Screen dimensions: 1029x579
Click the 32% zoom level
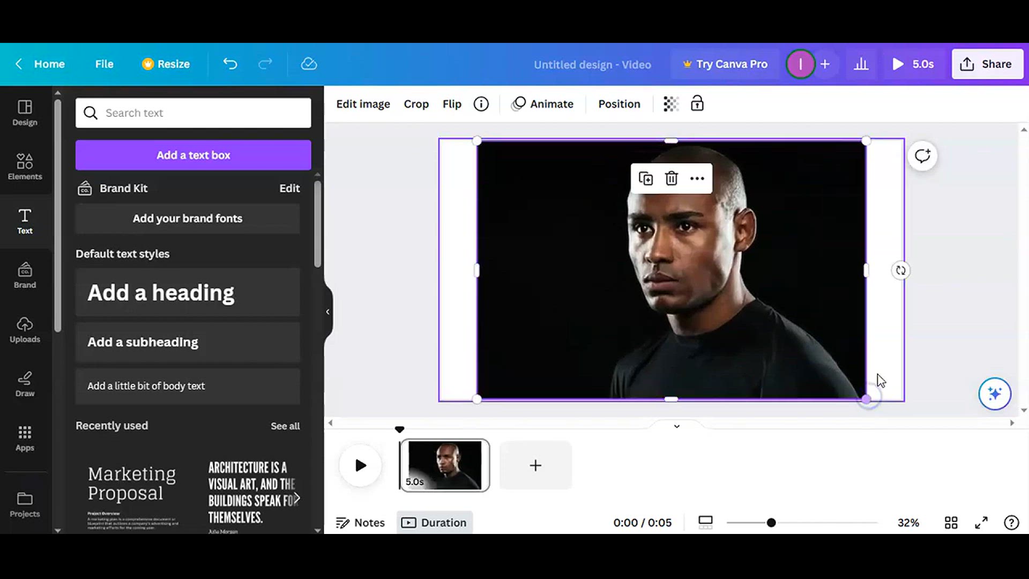pyautogui.click(x=908, y=523)
